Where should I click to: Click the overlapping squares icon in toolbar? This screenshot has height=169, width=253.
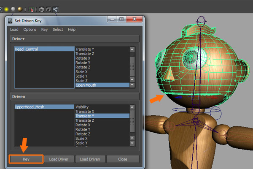[48, 9]
